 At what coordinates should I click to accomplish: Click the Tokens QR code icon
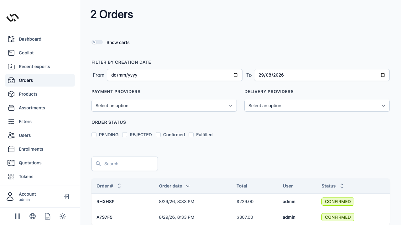[11, 177]
